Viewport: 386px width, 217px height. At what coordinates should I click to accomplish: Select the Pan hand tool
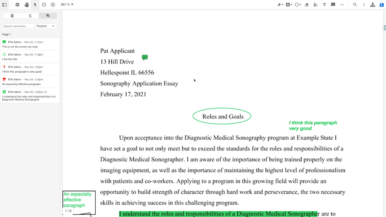click(26, 4)
